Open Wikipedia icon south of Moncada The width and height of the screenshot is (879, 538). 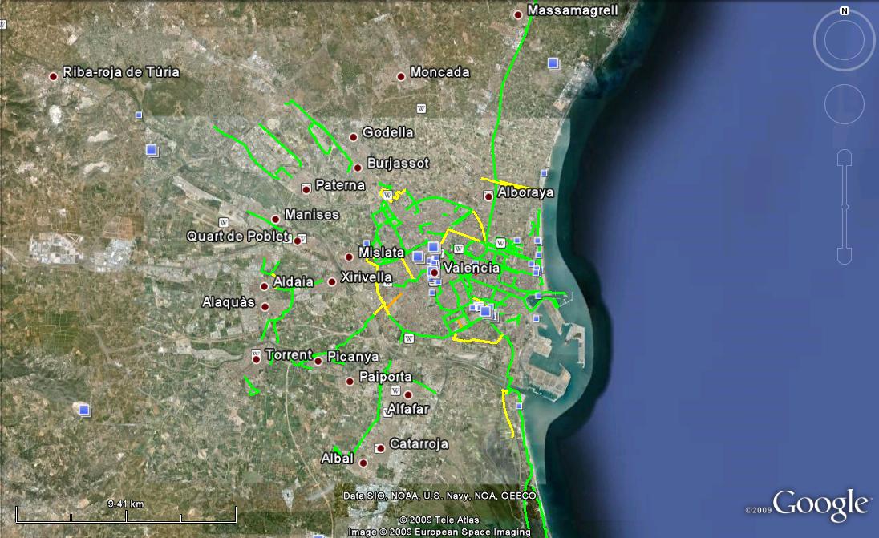click(423, 107)
